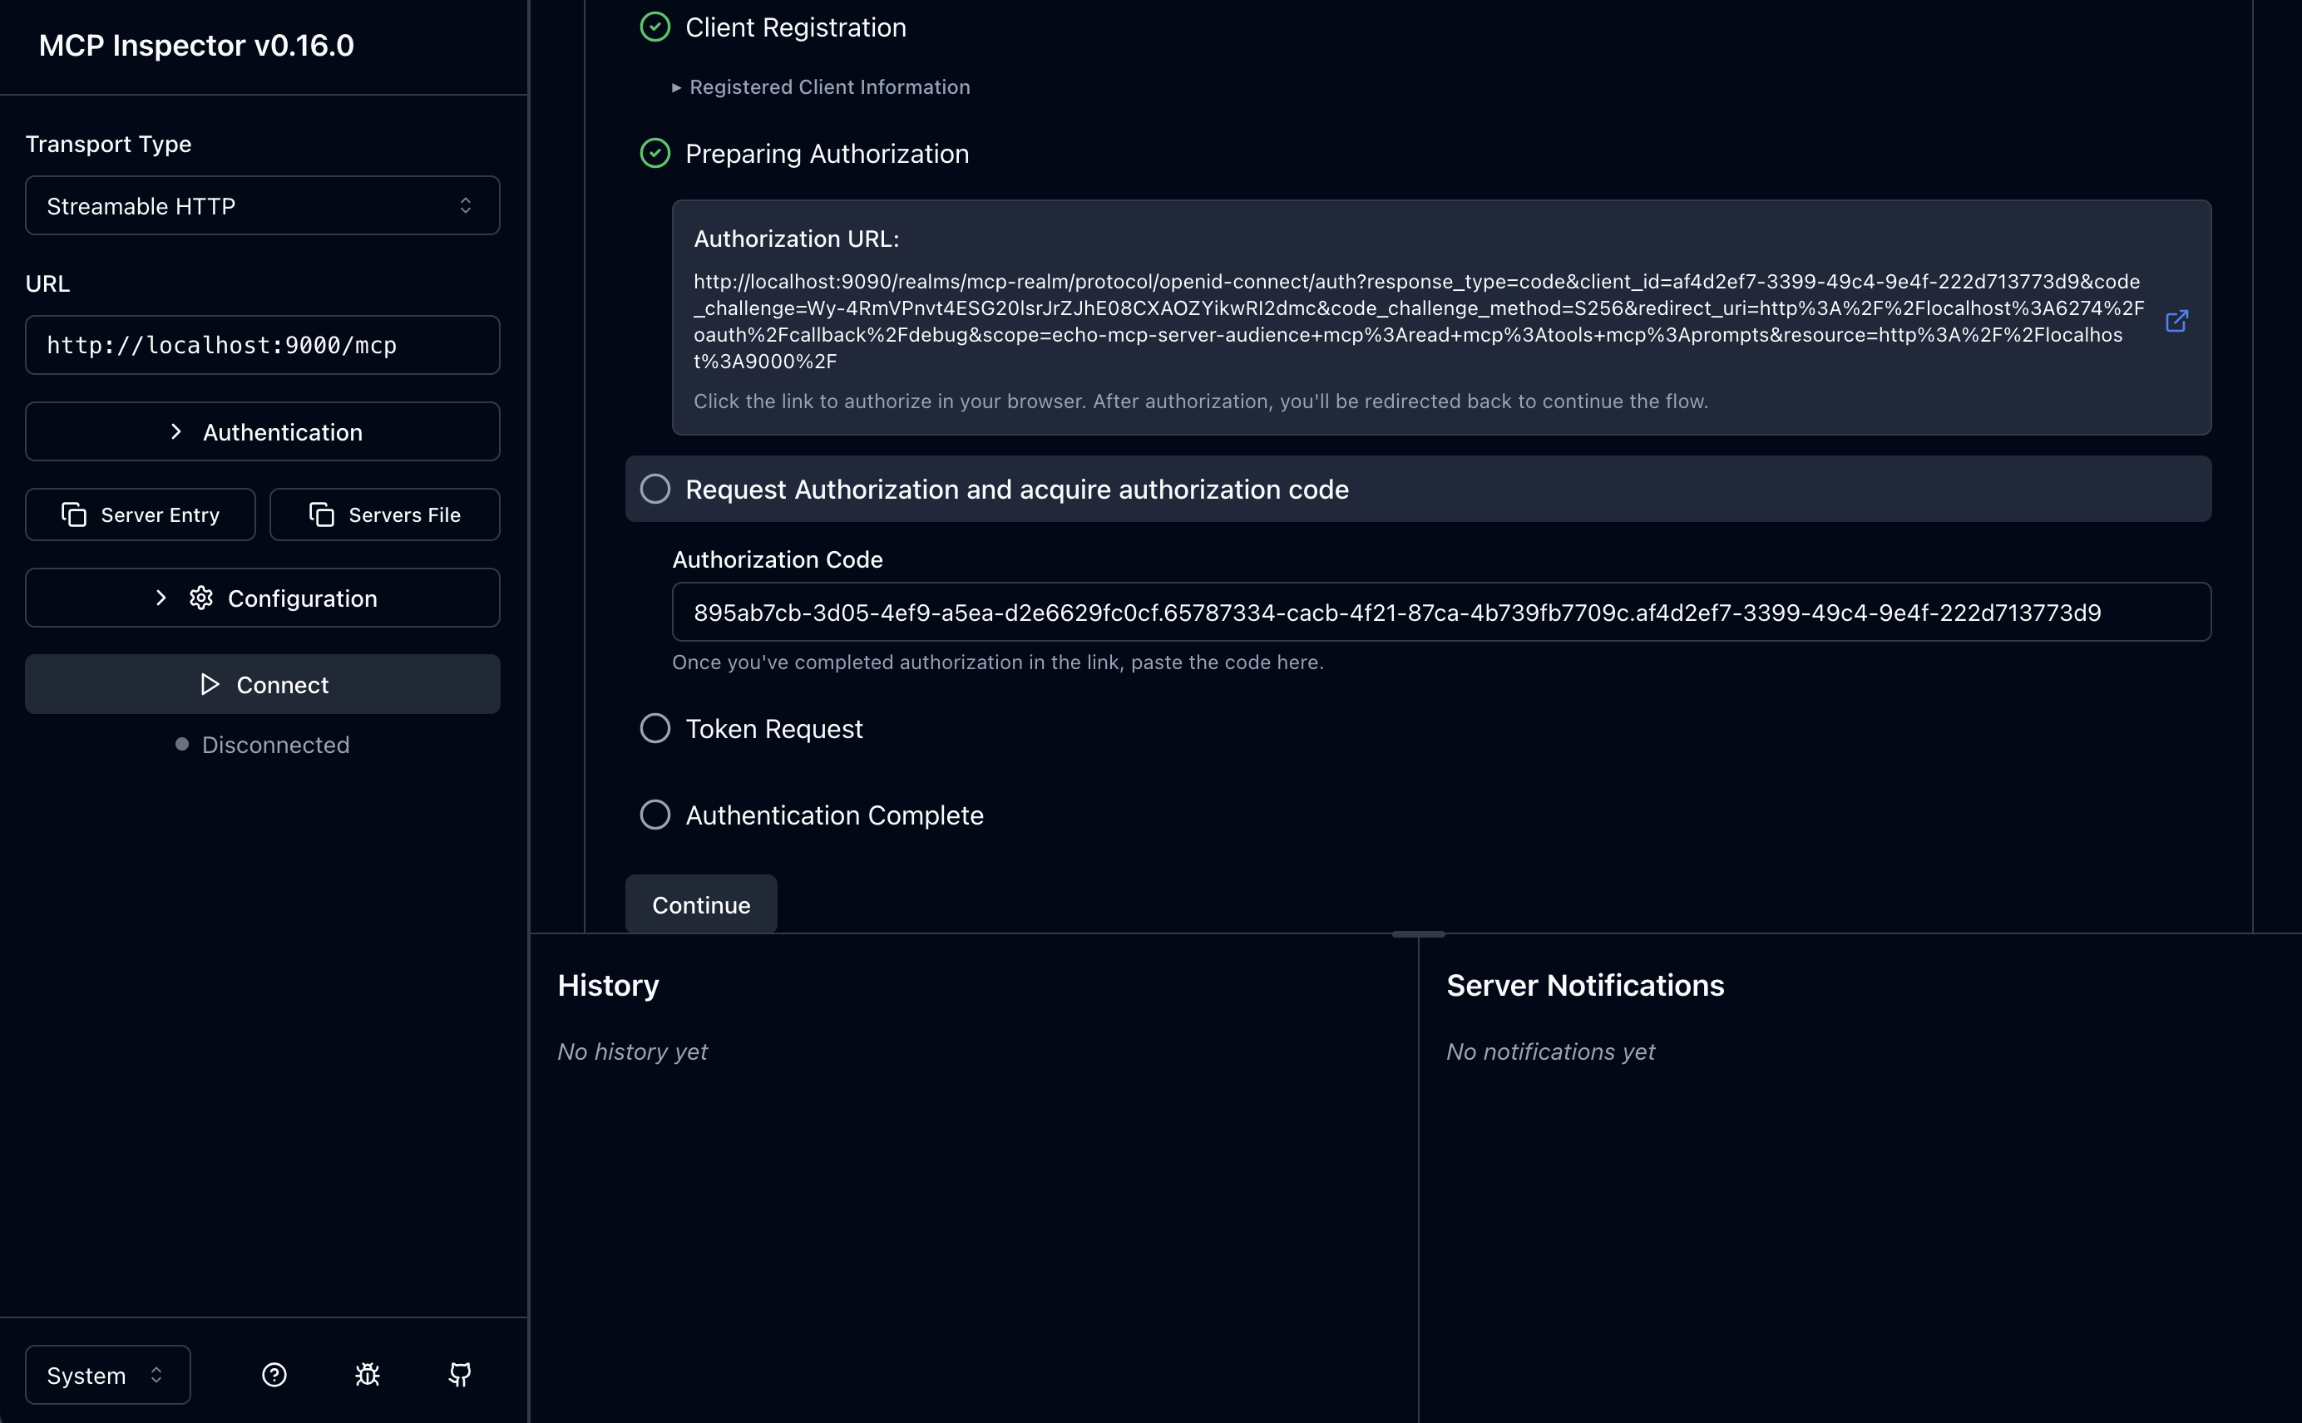2302x1423 pixels.
Task: Click the 'Once you've completed authorization' hint text
Action: pyautogui.click(x=998, y=662)
